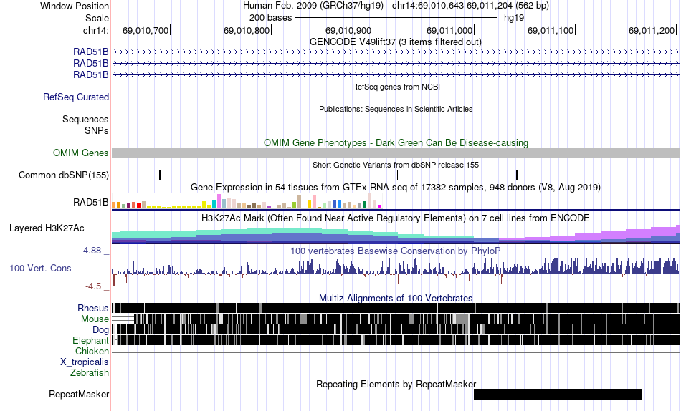The image size is (681, 411).
Task: Click 'Short Genetic Variants from dbSNP release 155' title
Action: point(396,165)
